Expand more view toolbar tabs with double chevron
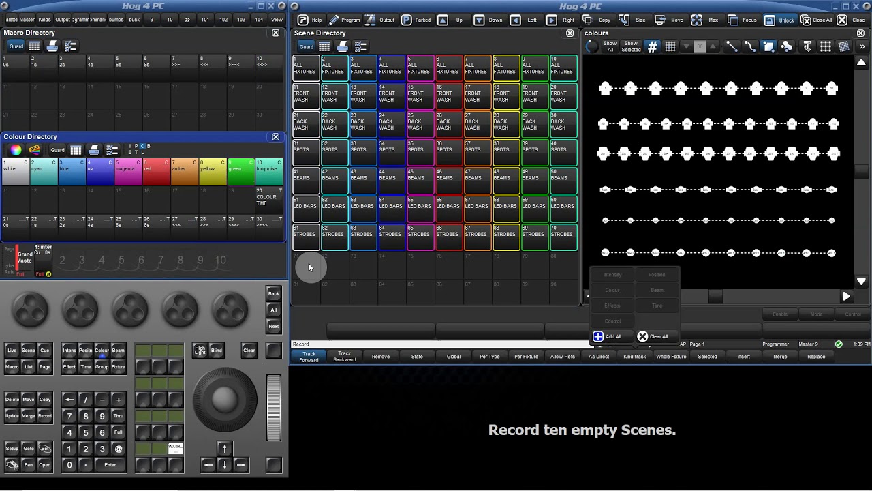The width and height of the screenshot is (872, 491). (187, 20)
